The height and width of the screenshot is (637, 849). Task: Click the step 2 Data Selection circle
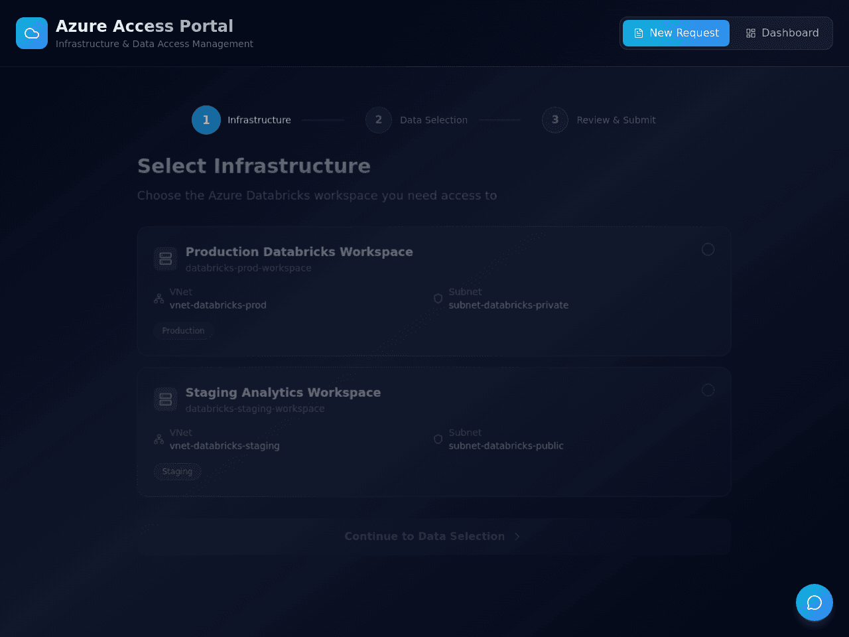379,120
